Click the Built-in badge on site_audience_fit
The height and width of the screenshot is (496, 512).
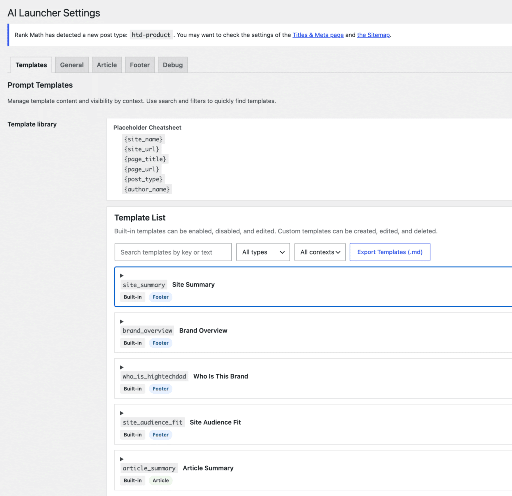click(x=133, y=435)
